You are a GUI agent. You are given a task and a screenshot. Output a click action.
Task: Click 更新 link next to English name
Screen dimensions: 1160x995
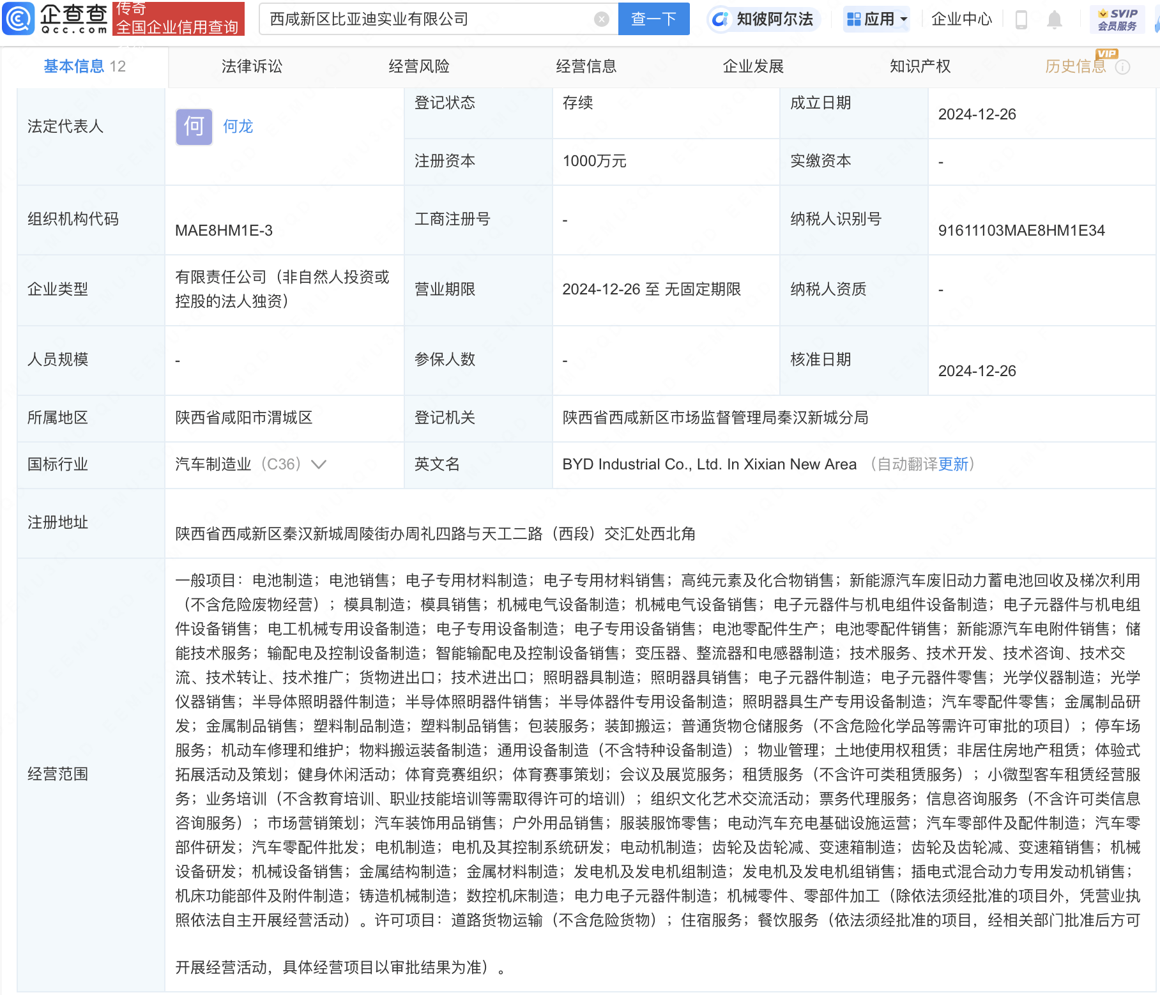click(x=954, y=464)
